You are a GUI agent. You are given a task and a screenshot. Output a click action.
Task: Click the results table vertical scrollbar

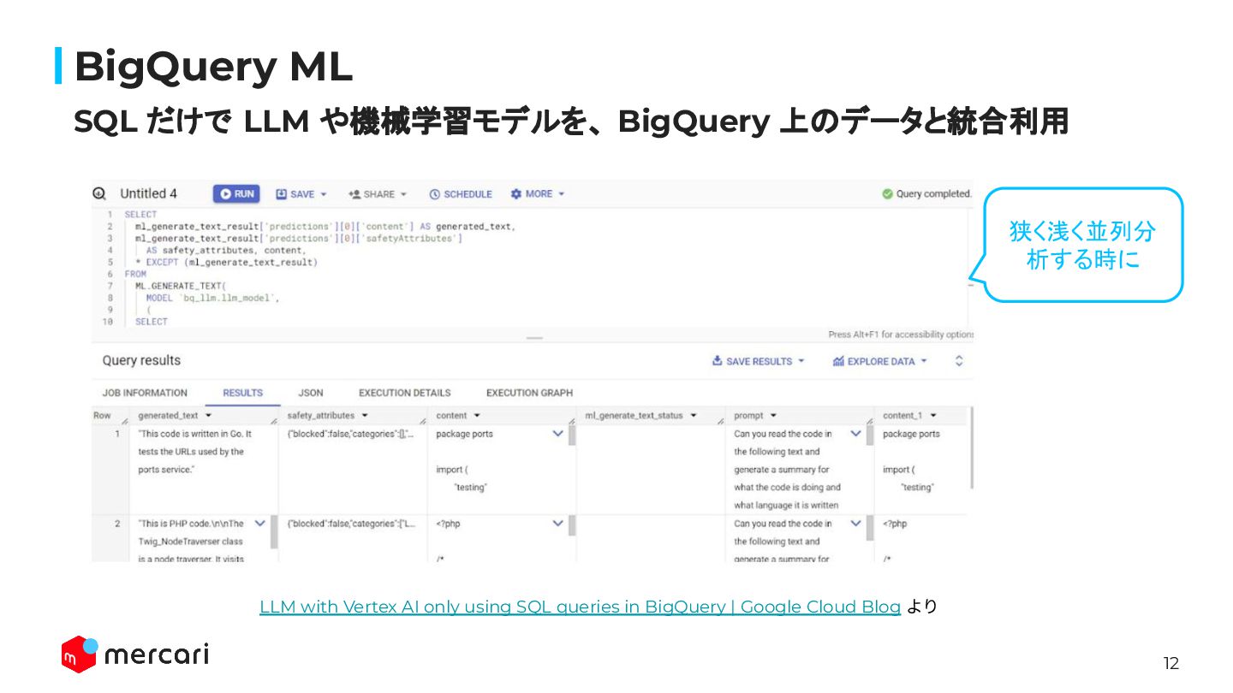[x=971, y=448]
